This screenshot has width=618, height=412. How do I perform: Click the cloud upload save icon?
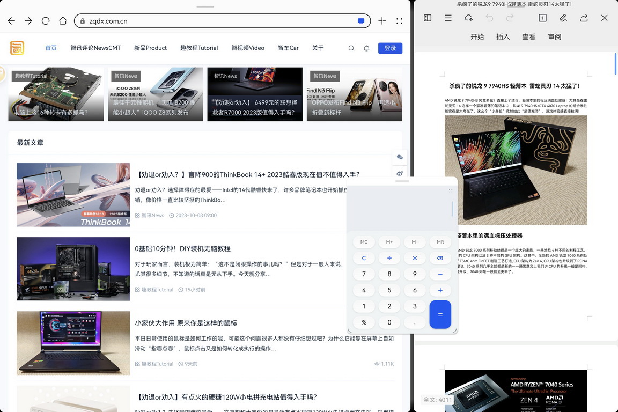click(x=469, y=18)
